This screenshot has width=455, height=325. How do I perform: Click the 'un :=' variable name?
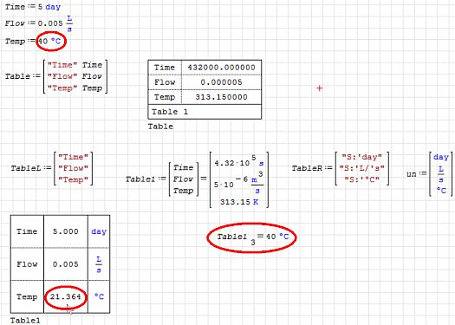[x=412, y=174]
